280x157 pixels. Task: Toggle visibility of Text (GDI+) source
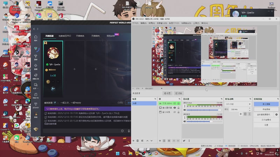175,103
